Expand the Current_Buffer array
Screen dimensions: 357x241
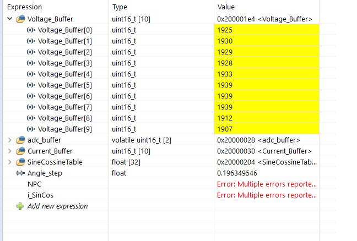10,151
